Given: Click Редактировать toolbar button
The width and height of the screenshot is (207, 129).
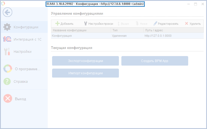Looking at the screenshot, I should (166, 24).
